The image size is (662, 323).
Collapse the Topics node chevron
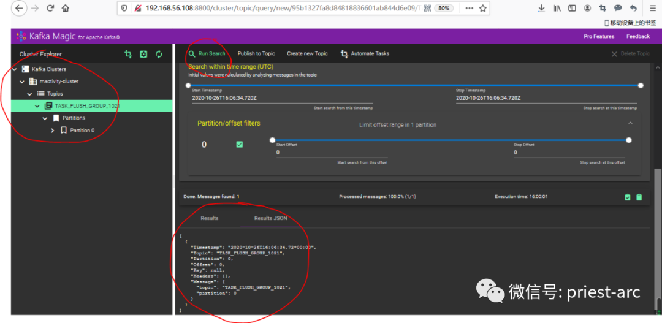[x=30, y=94]
